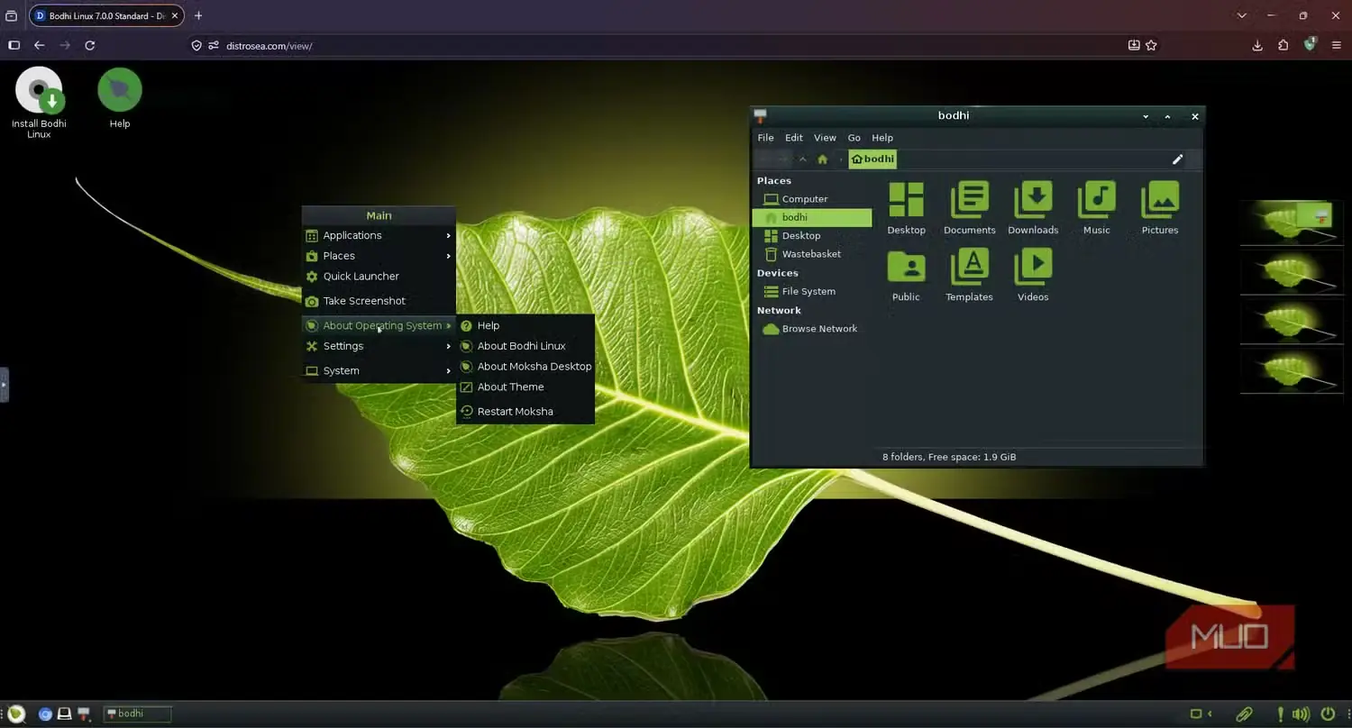The image size is (1352, 728).
Task: Select Computer in the Places sidebar
Action: (x=812, y=199)
